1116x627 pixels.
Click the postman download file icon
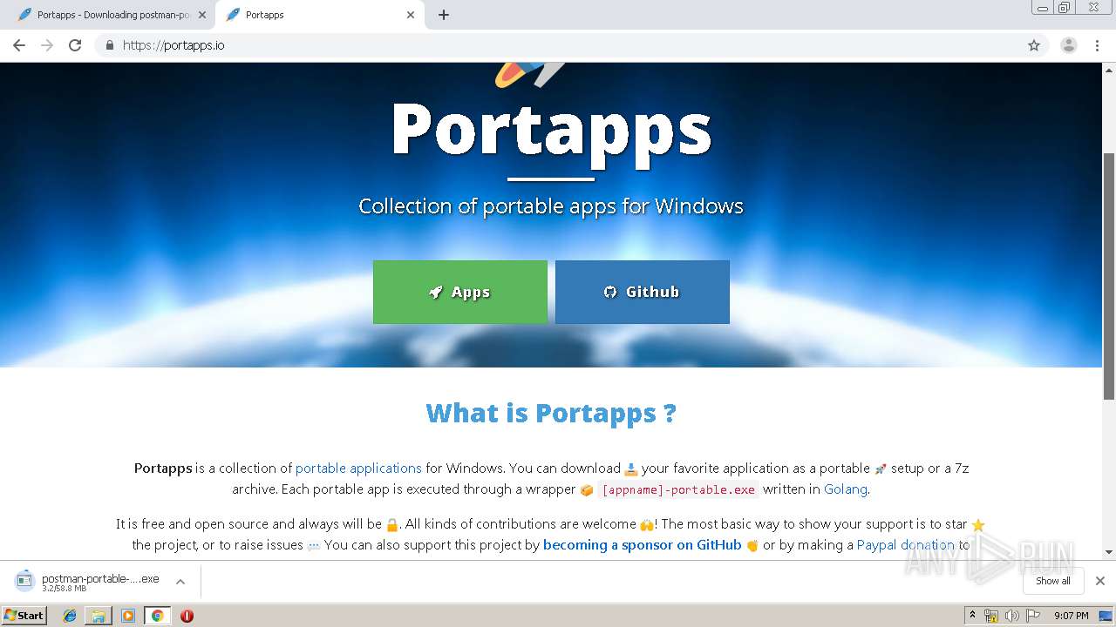24,581
